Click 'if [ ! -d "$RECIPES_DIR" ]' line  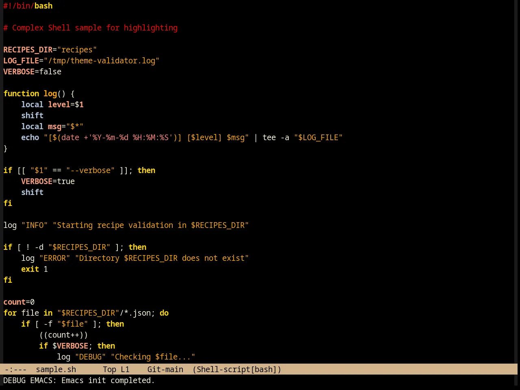point(75,247)
